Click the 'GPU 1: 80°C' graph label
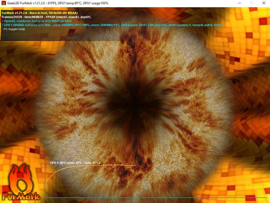 (75, 163)
